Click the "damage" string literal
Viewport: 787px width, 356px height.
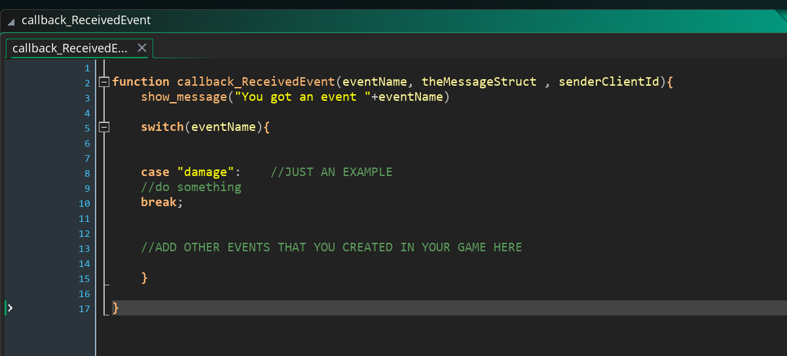[x=206, y=172]
